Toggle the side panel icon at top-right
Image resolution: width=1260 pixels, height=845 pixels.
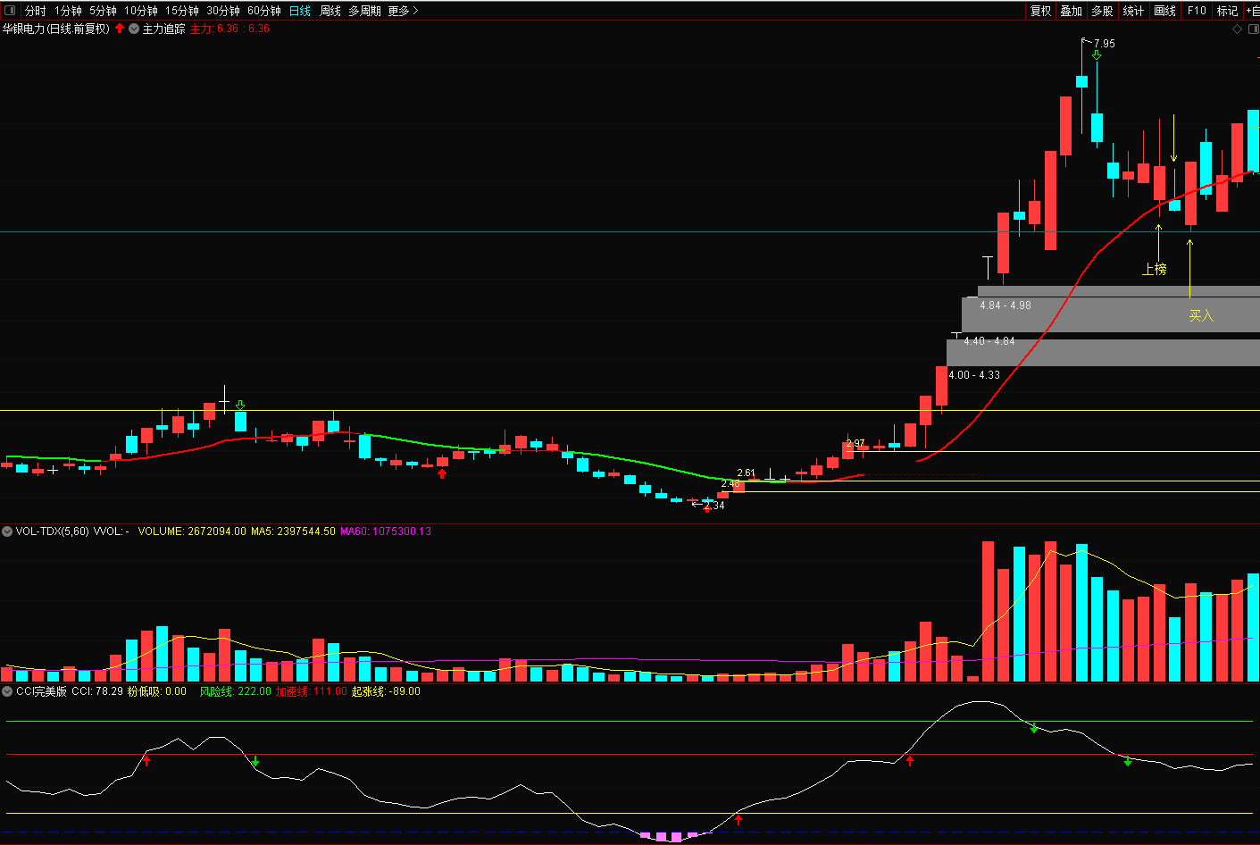pos(1252,29)
